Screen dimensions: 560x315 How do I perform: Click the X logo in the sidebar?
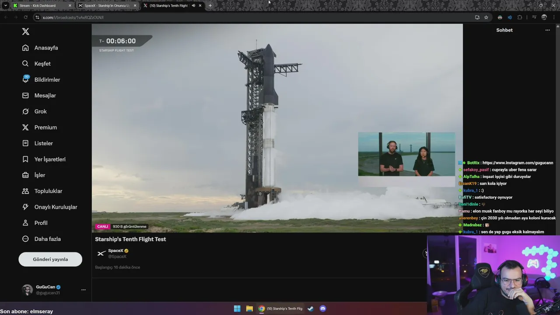tap(26, 31)
